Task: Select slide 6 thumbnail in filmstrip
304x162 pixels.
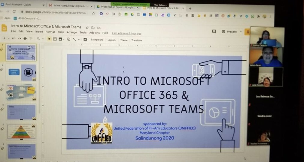Action: (x=21, y=151)
